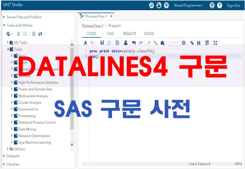245x169 pixels.
Task: Click the open-folder icon in the header
Action: pos(159,5)
